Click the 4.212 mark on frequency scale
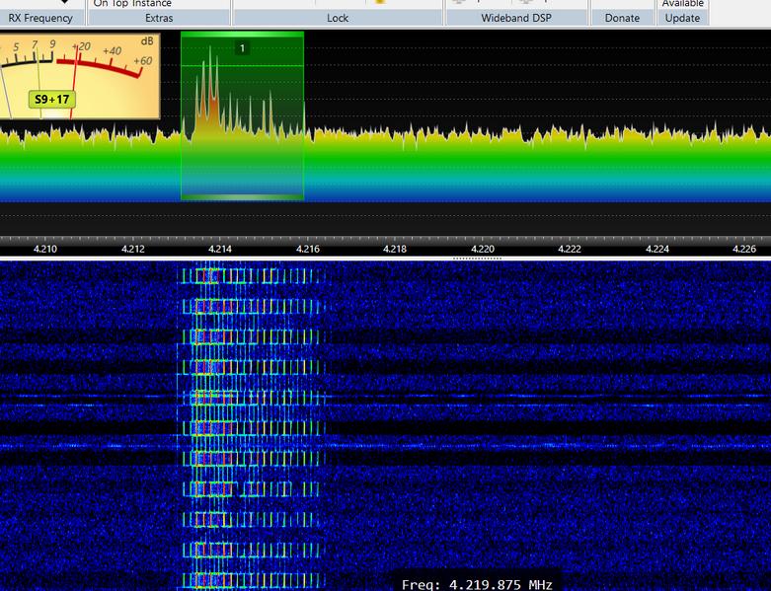Screen dimensions: 771x591 click(132, 249)
